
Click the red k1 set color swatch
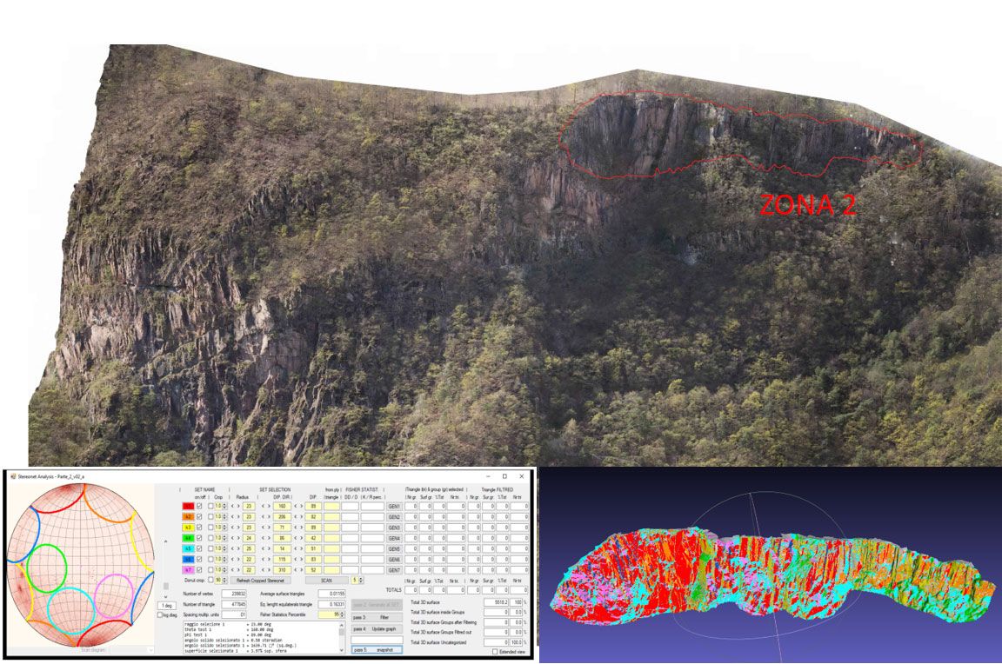tap(187, 505)
